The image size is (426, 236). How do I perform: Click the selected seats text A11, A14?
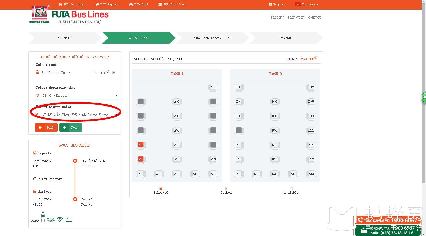[x=175, y=59]
